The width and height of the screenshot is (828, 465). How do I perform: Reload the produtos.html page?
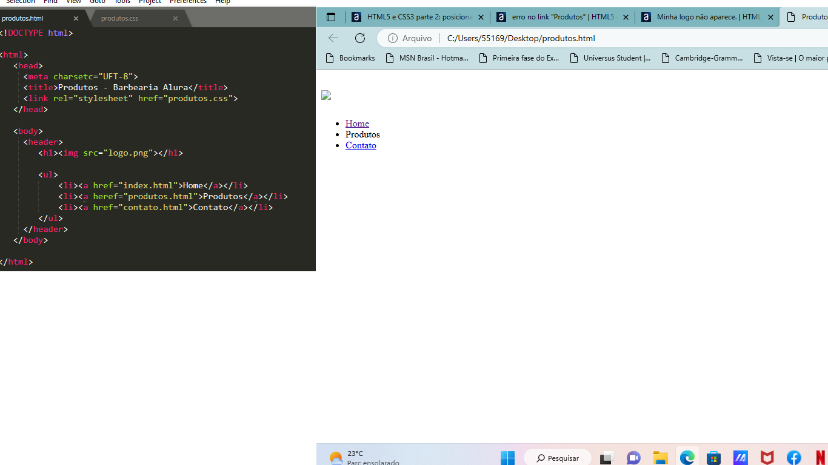[360, 38]
